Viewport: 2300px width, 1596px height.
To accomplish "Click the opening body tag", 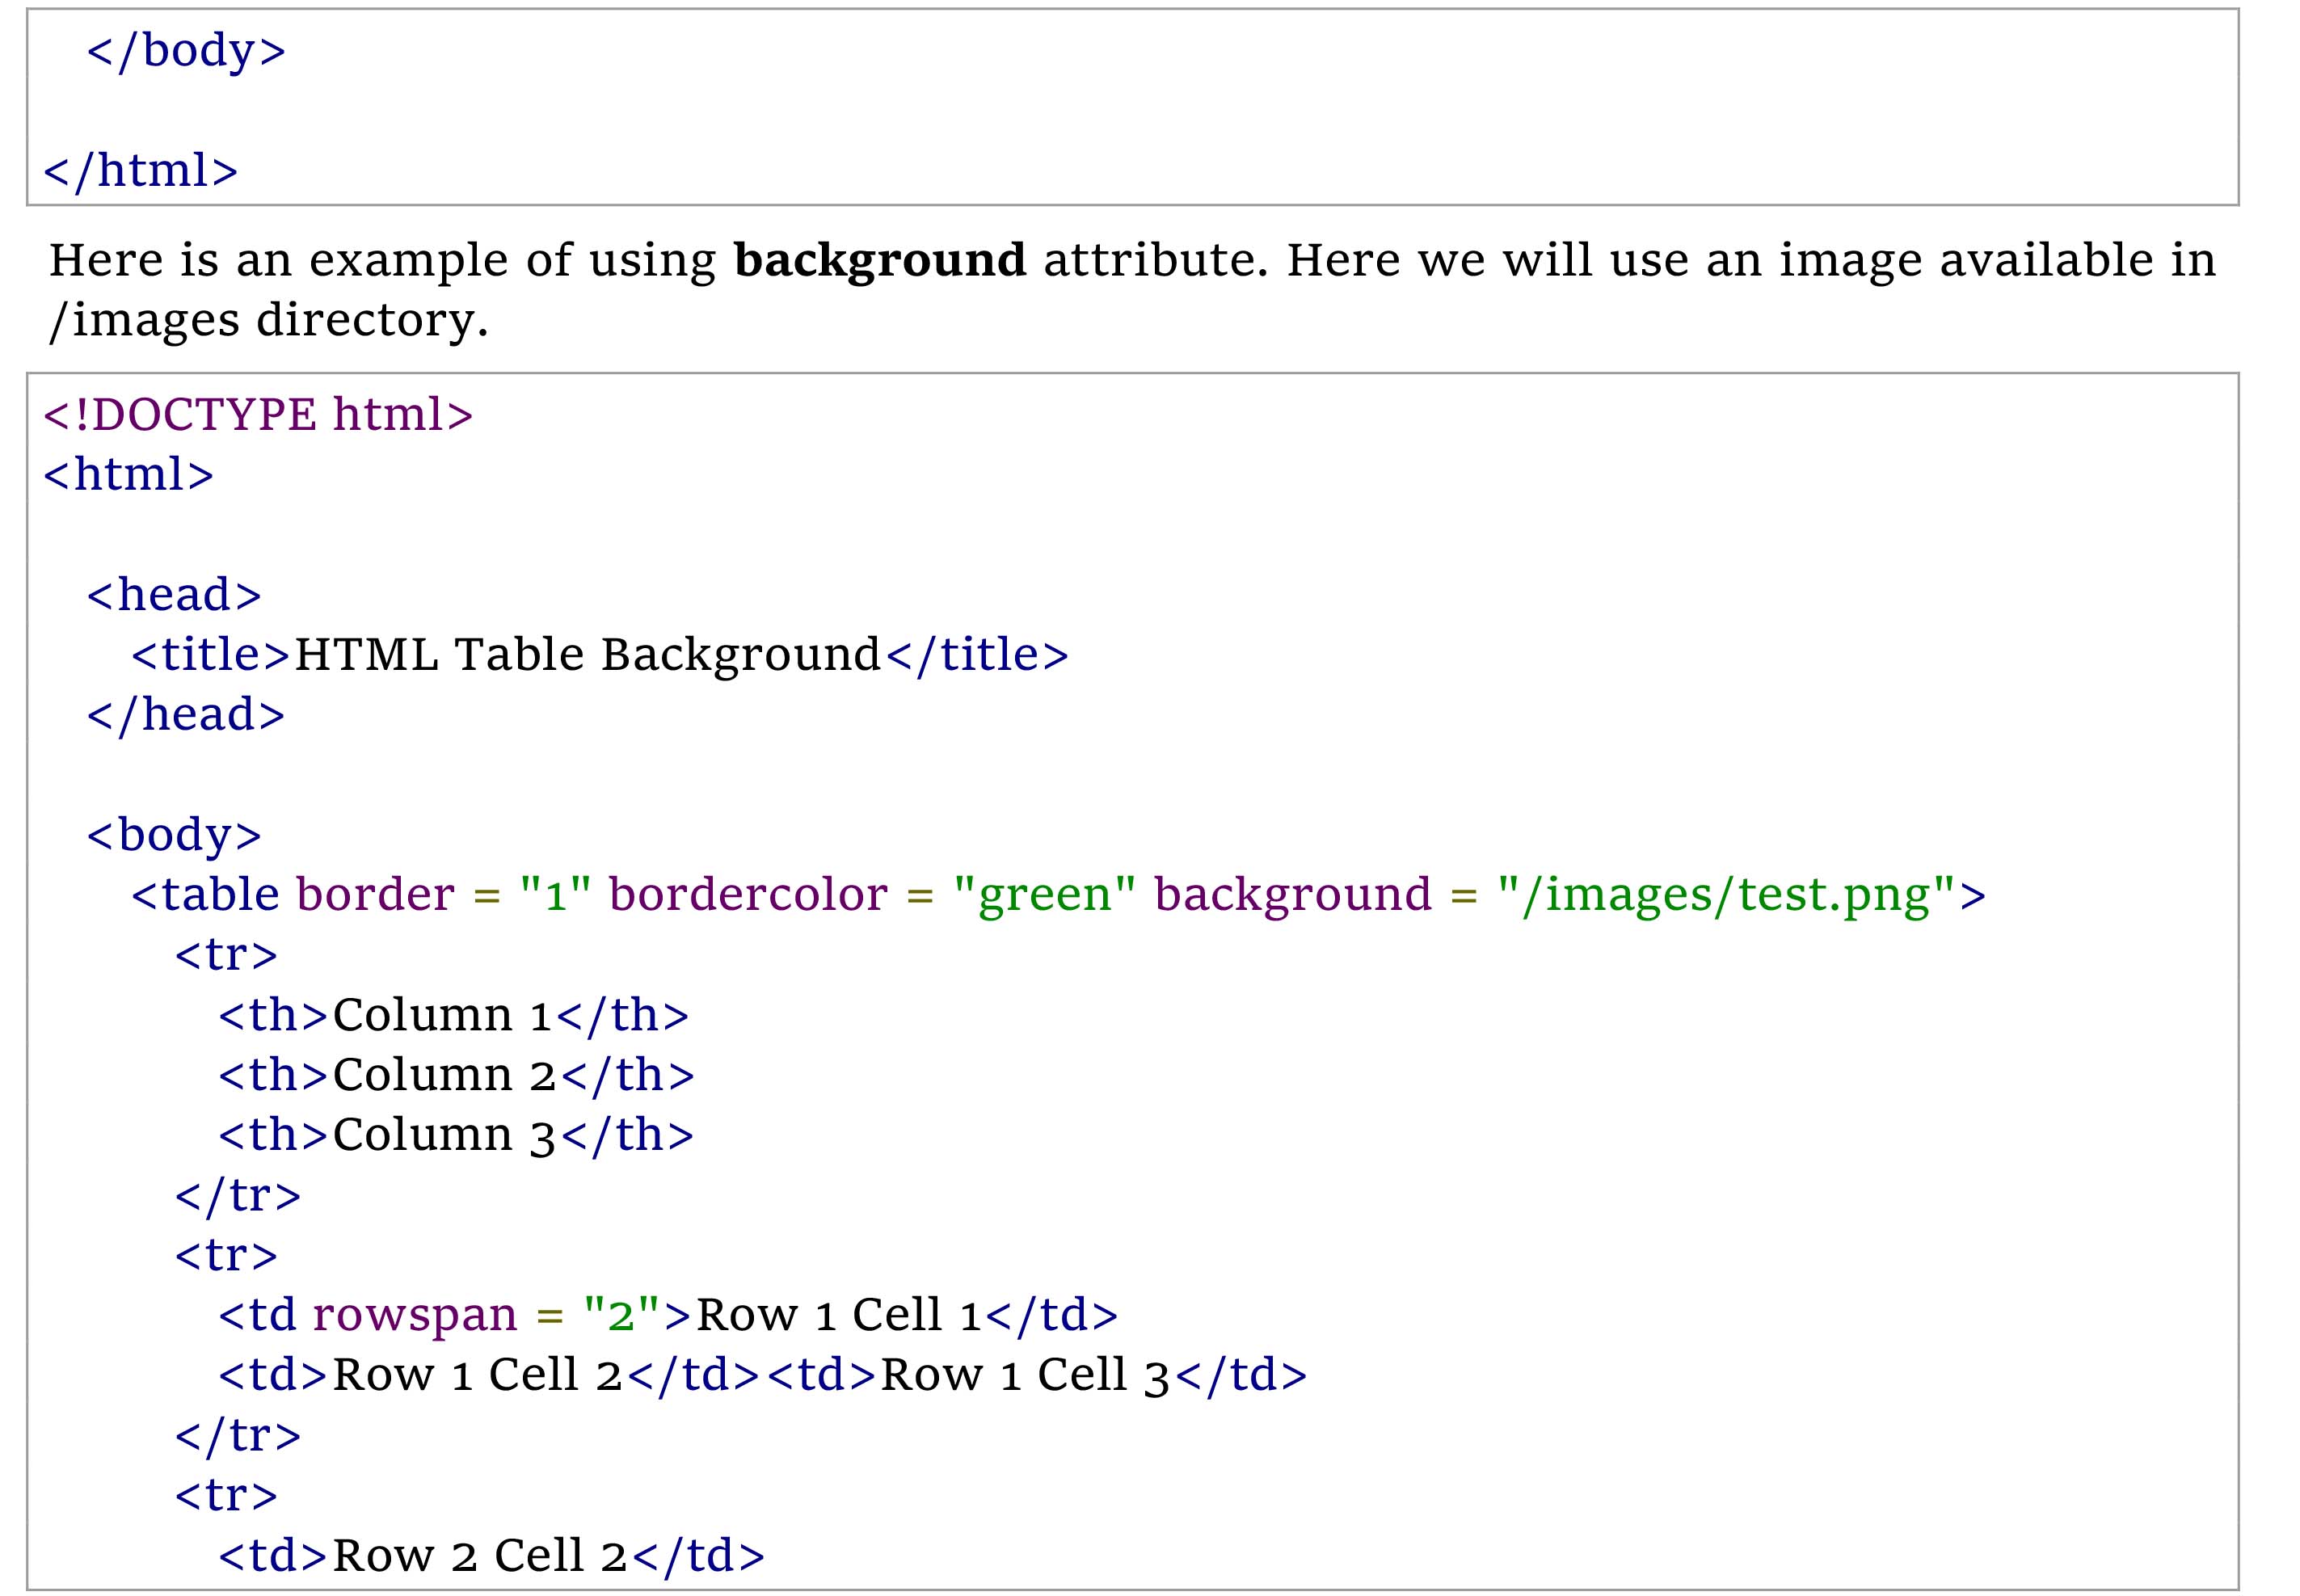I will click(174, 835).
